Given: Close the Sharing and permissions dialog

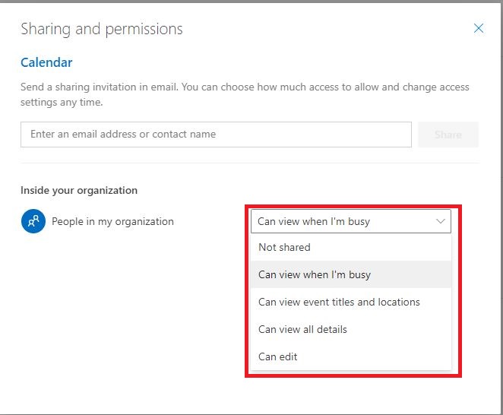Looking at the screenshot, I should pos(478,28).
